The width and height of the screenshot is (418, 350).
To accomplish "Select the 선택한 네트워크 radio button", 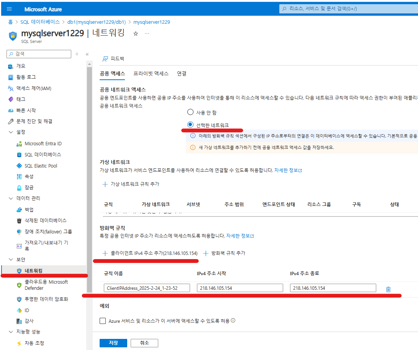I will click(x=190, y=125).
